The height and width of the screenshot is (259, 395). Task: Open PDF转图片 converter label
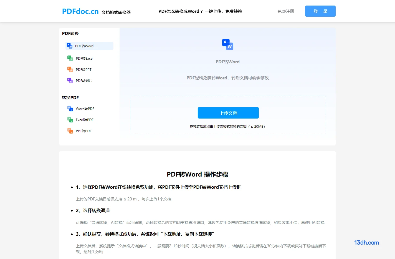click(x=84, y=81)
